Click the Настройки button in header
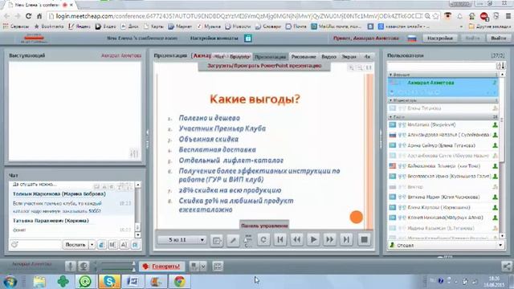 tap(440, 39)
